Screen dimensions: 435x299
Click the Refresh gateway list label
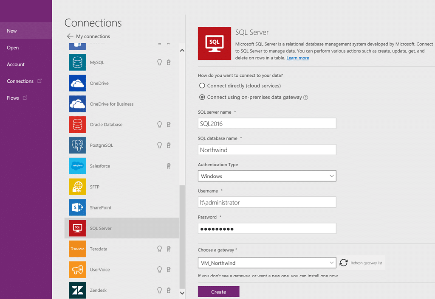pos(366,263)
